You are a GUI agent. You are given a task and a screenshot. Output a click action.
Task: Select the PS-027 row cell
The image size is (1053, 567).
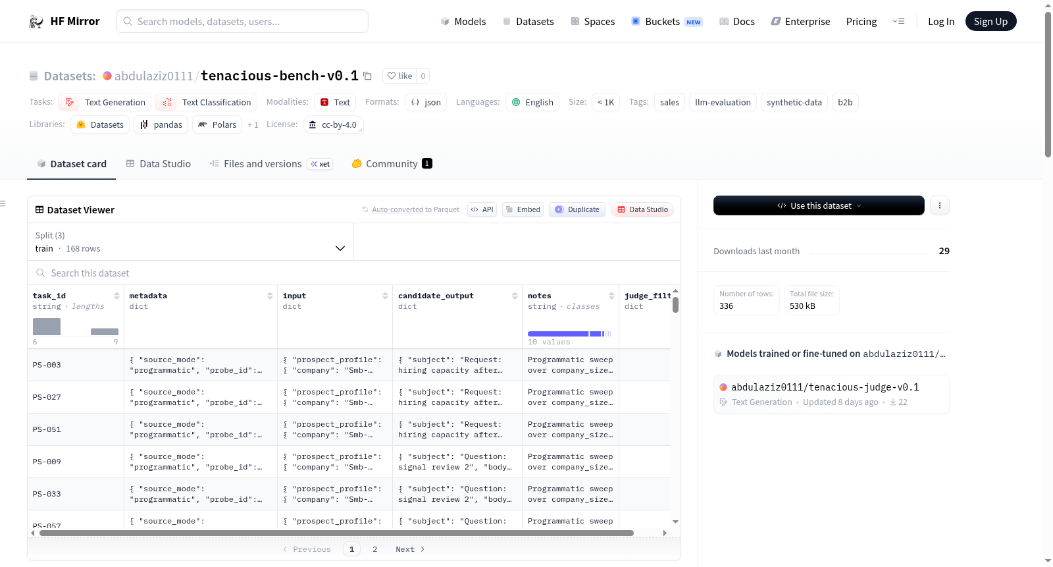76,397
